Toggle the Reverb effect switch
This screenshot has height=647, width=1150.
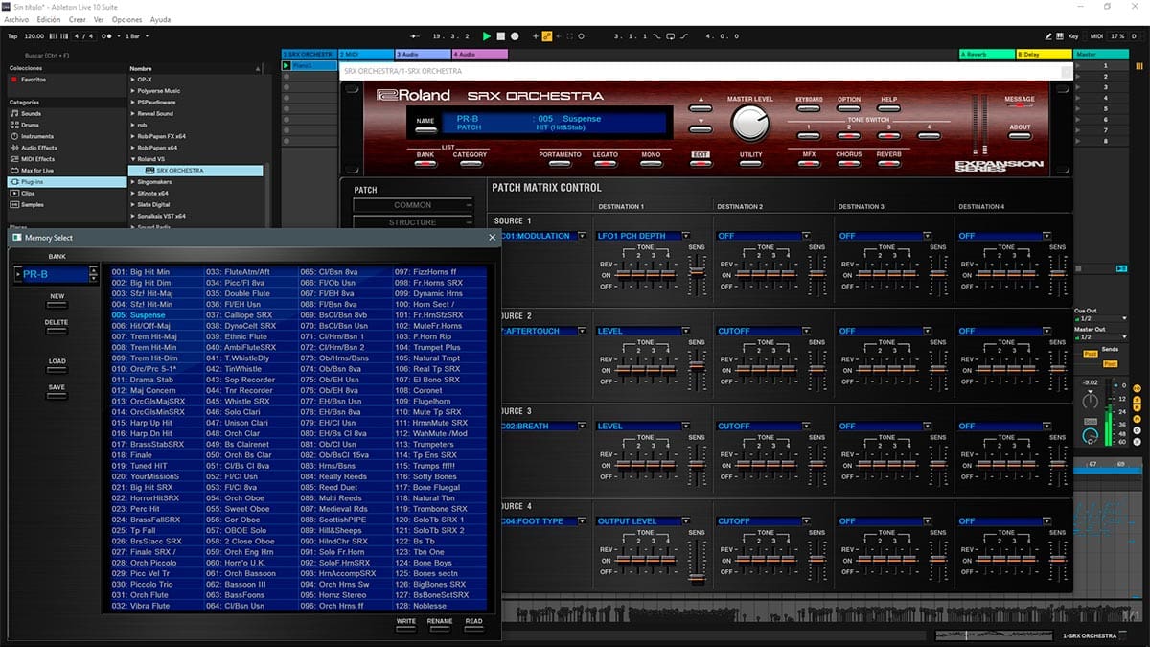click(x=888, y=162)
